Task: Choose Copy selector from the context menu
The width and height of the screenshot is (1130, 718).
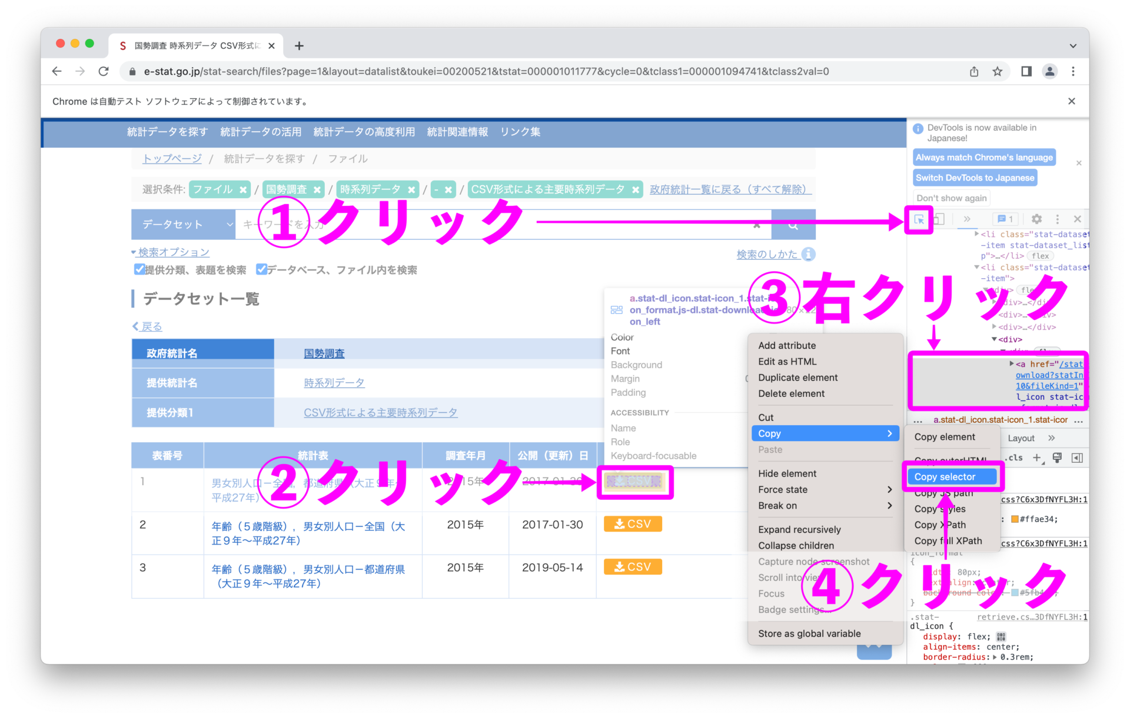Action: [952, 476]
